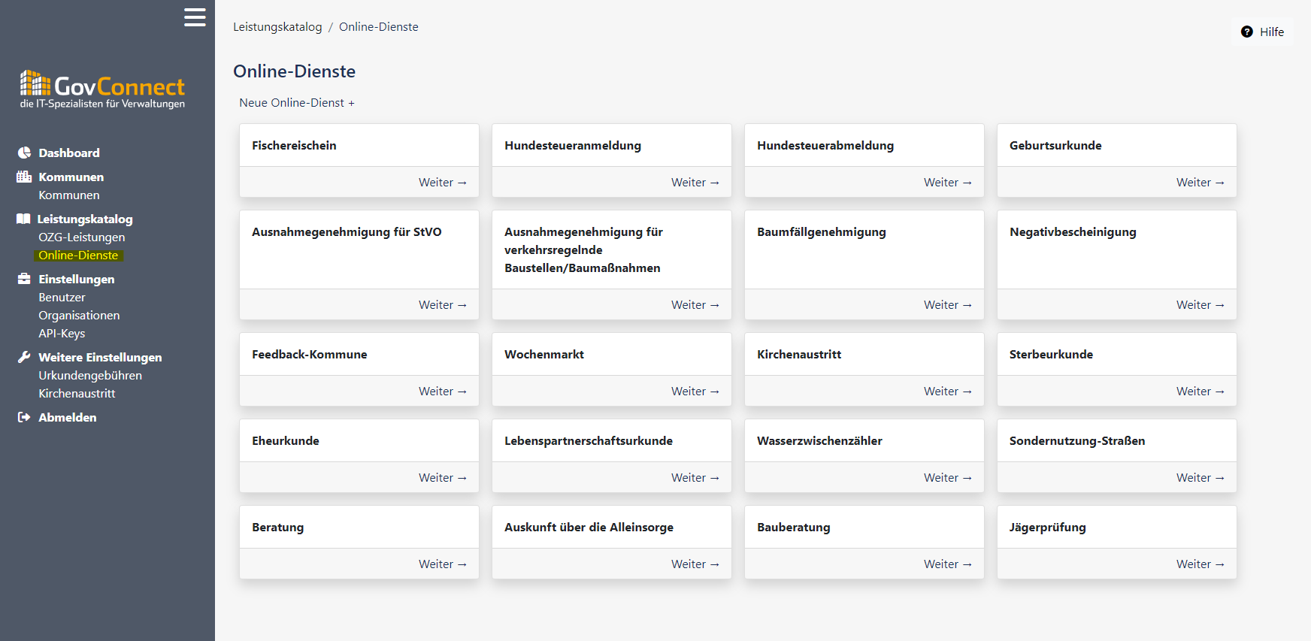Click the Einstellungen toolbox icon
Viewport: 1311px width, 641px height.
[x=24, y=279]
